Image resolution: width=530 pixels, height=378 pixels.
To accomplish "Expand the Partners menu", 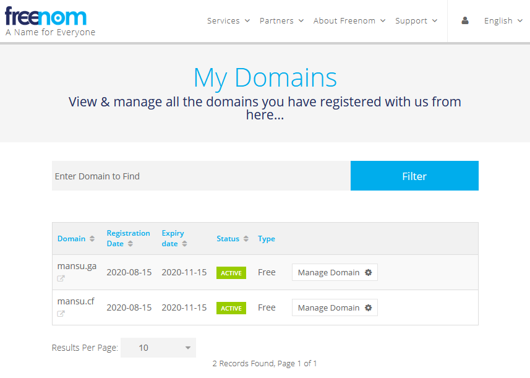I will click(x=281, y=20).
